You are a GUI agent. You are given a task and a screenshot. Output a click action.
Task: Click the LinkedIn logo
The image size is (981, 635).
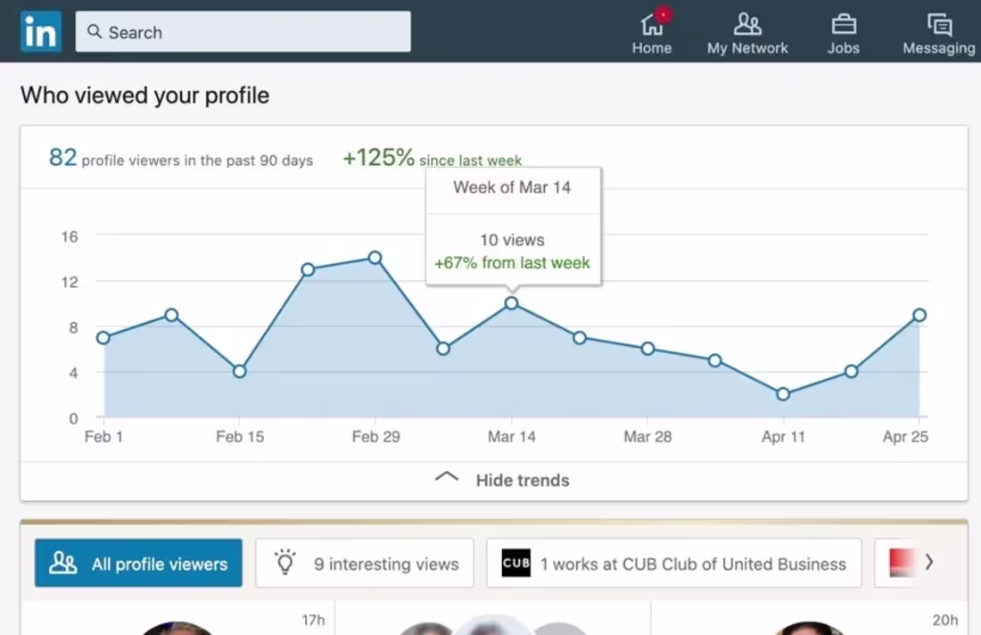[x=40, y=31]
